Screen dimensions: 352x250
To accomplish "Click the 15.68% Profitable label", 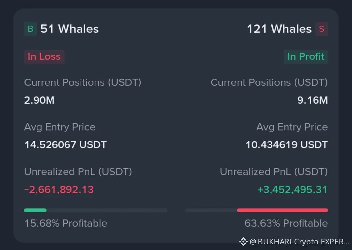I will (66, 223).
